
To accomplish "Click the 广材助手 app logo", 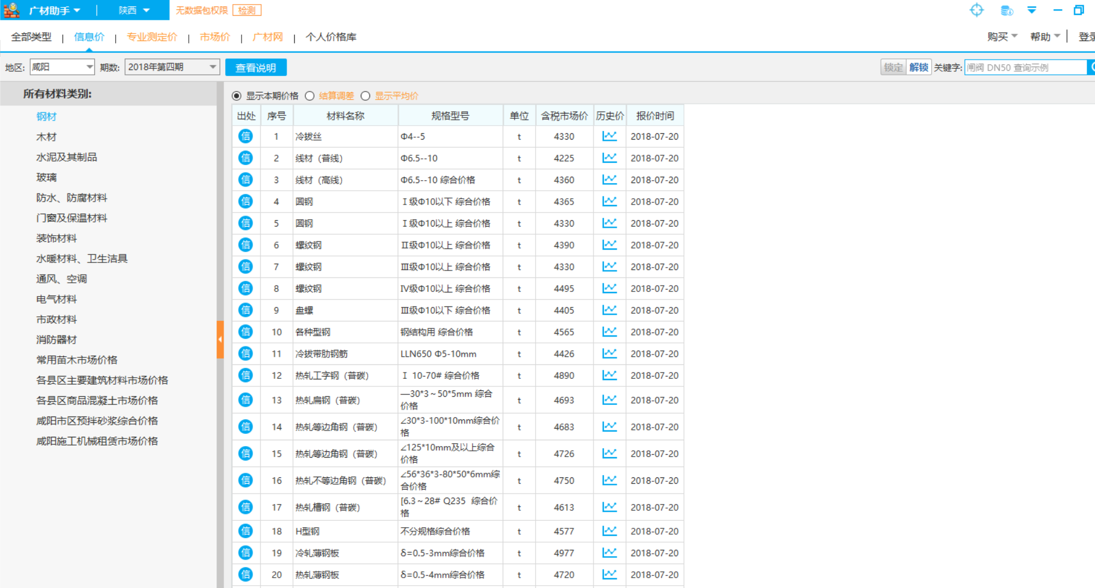I will [x=12, y=10].
